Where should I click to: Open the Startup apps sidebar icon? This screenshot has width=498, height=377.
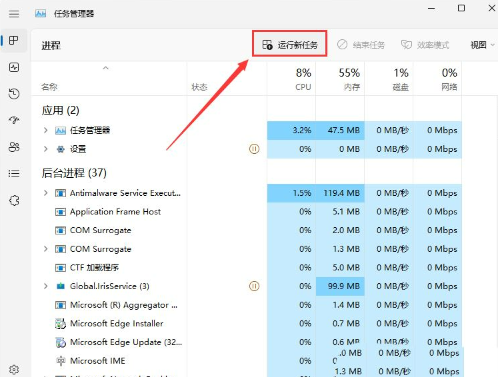[13, 120]
